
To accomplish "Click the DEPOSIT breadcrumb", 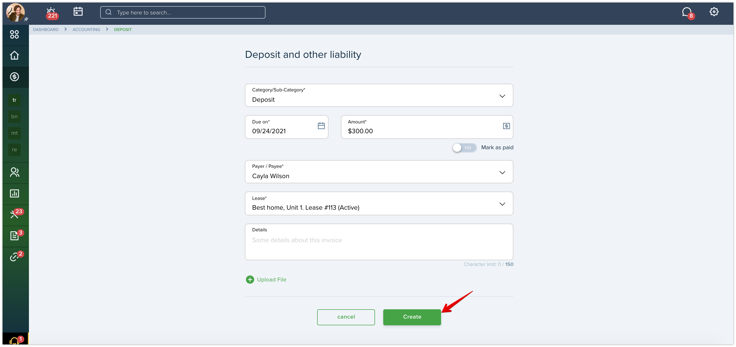I will pos(123,29).
